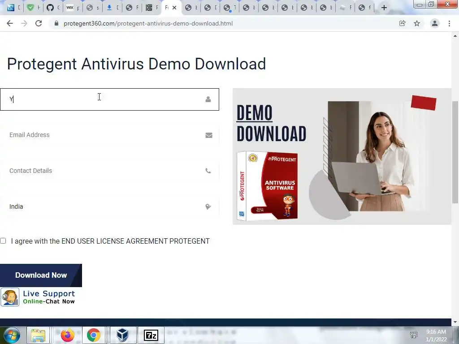The image size is (459, 344).
Task: Share this page via share icon
Action: [403, 23]
